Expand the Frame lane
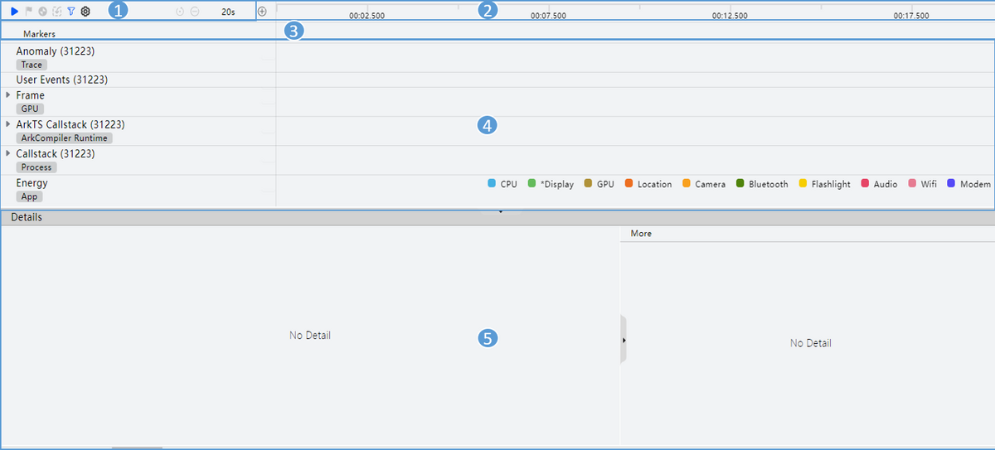 tap(8, 95)
